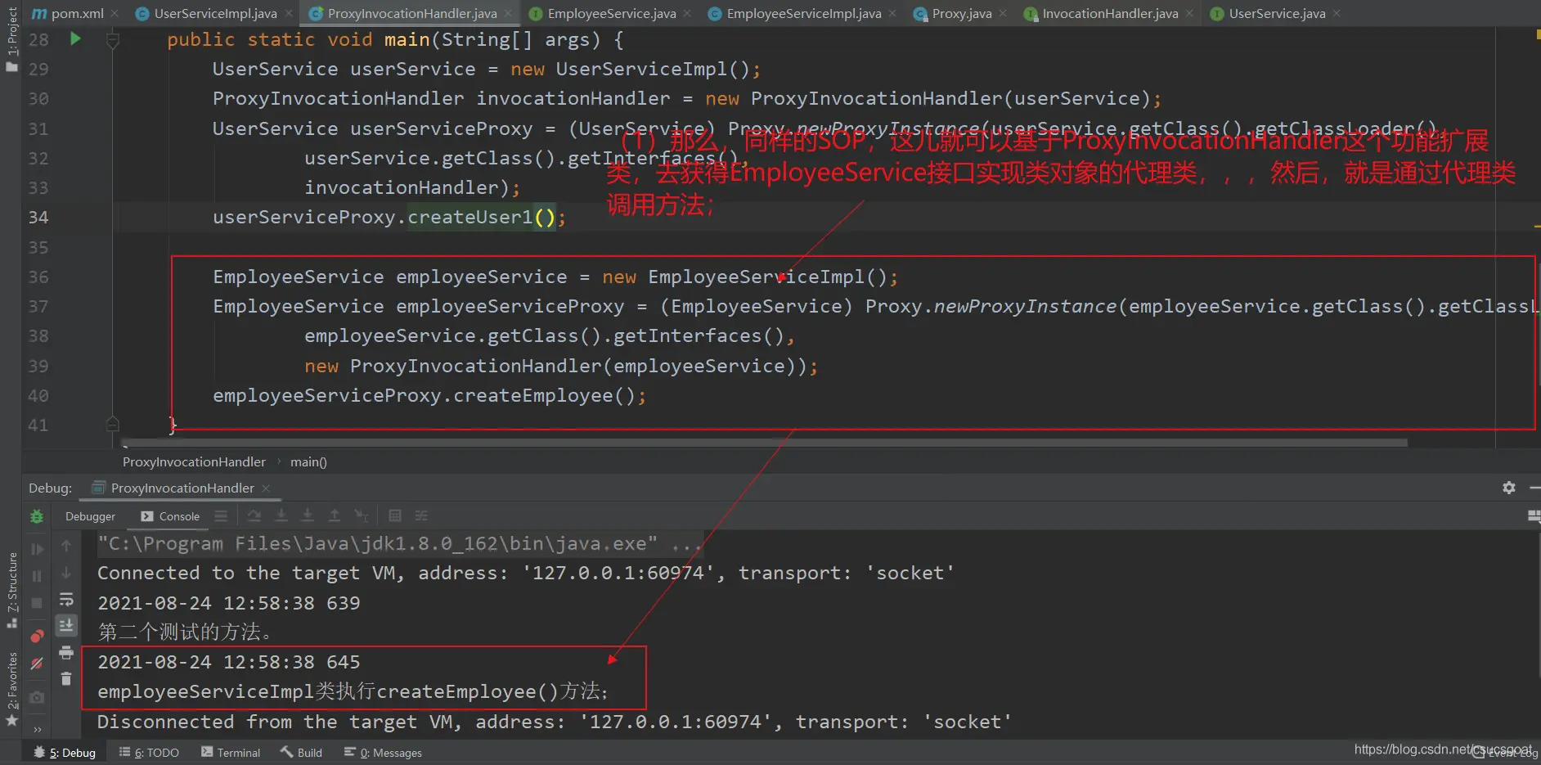This screenshot has width=1541, height=765.
Task: Close the EmployeeServiceImpl.java tab
Action: [x=892, y=13]
